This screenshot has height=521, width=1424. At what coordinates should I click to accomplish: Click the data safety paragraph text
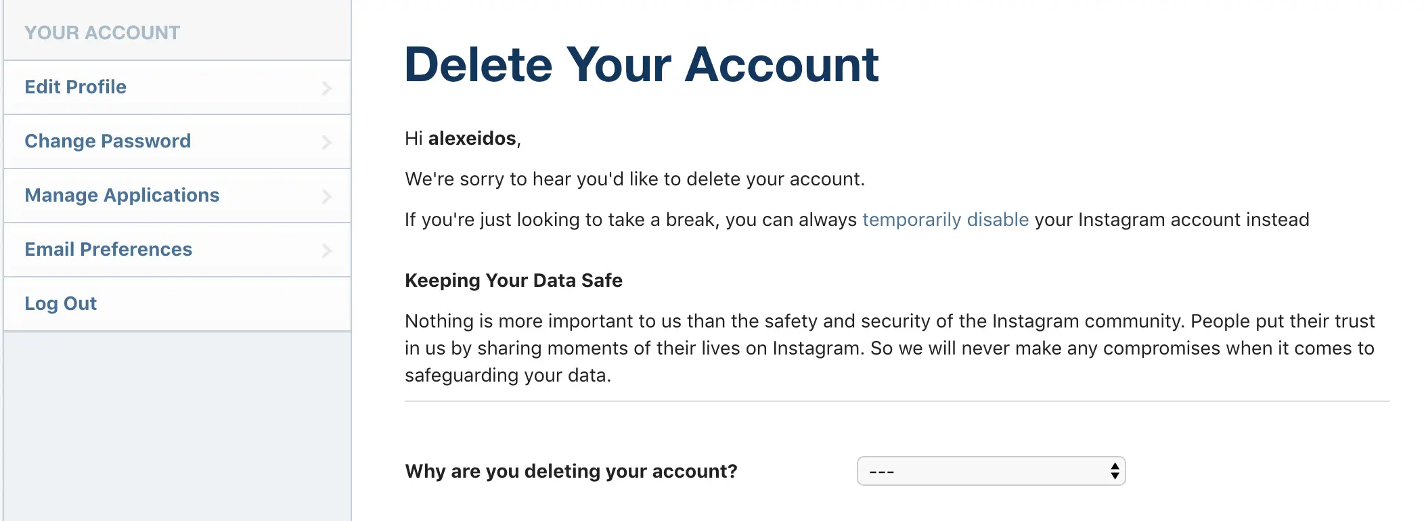[x=889, y=348]
